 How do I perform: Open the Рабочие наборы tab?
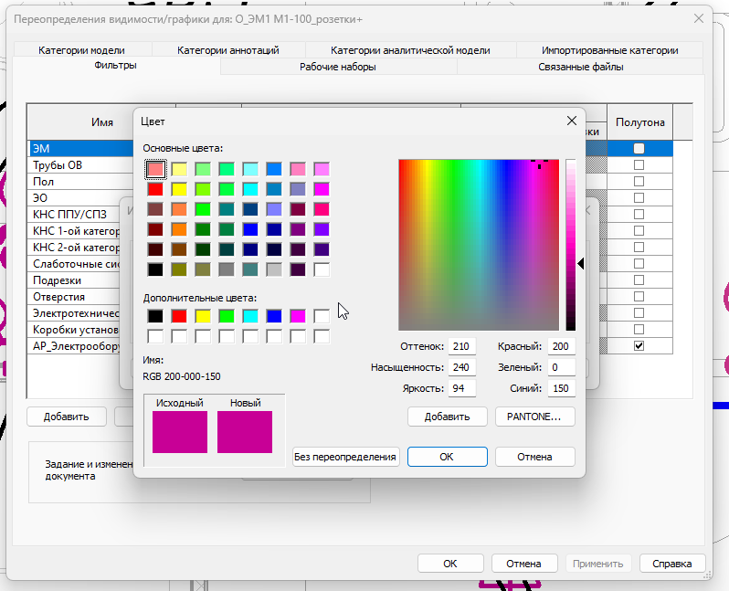click(x=338, y=67)
